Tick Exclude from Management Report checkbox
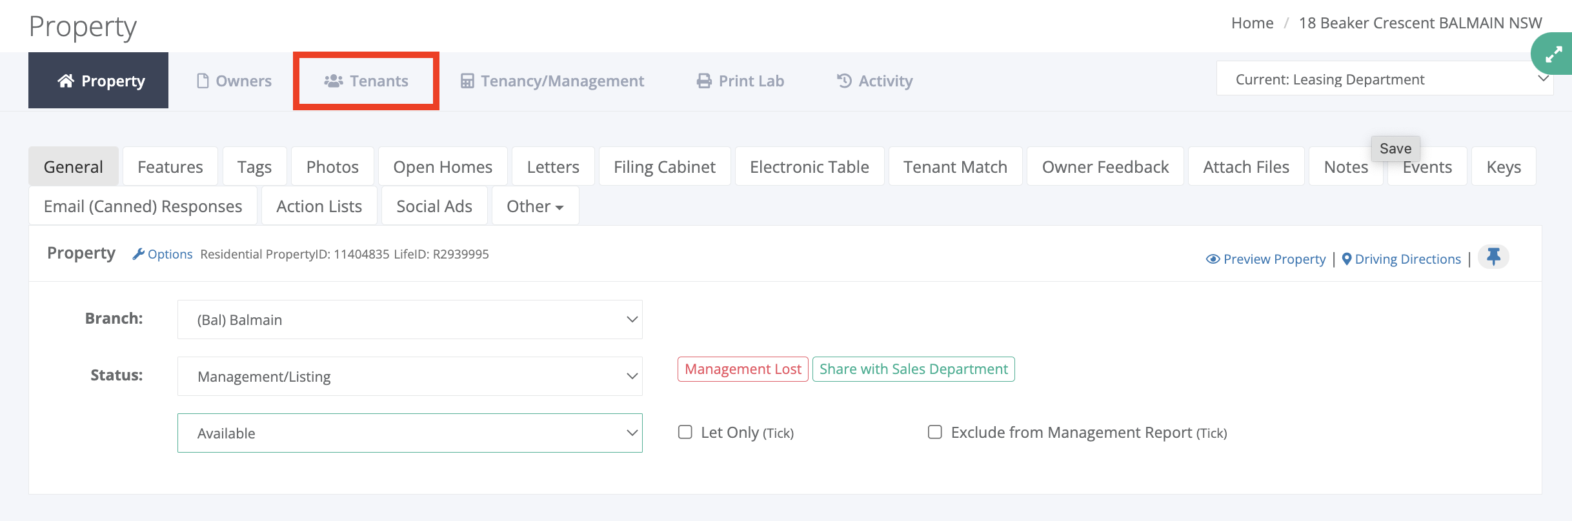1572x521 pixels. pos(934,432)
